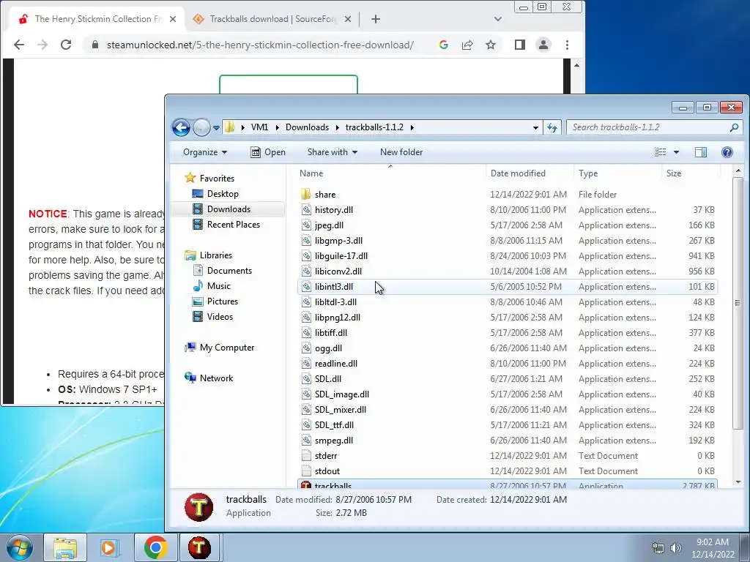Click the Open toolbar button

click(x=268, y=152)
